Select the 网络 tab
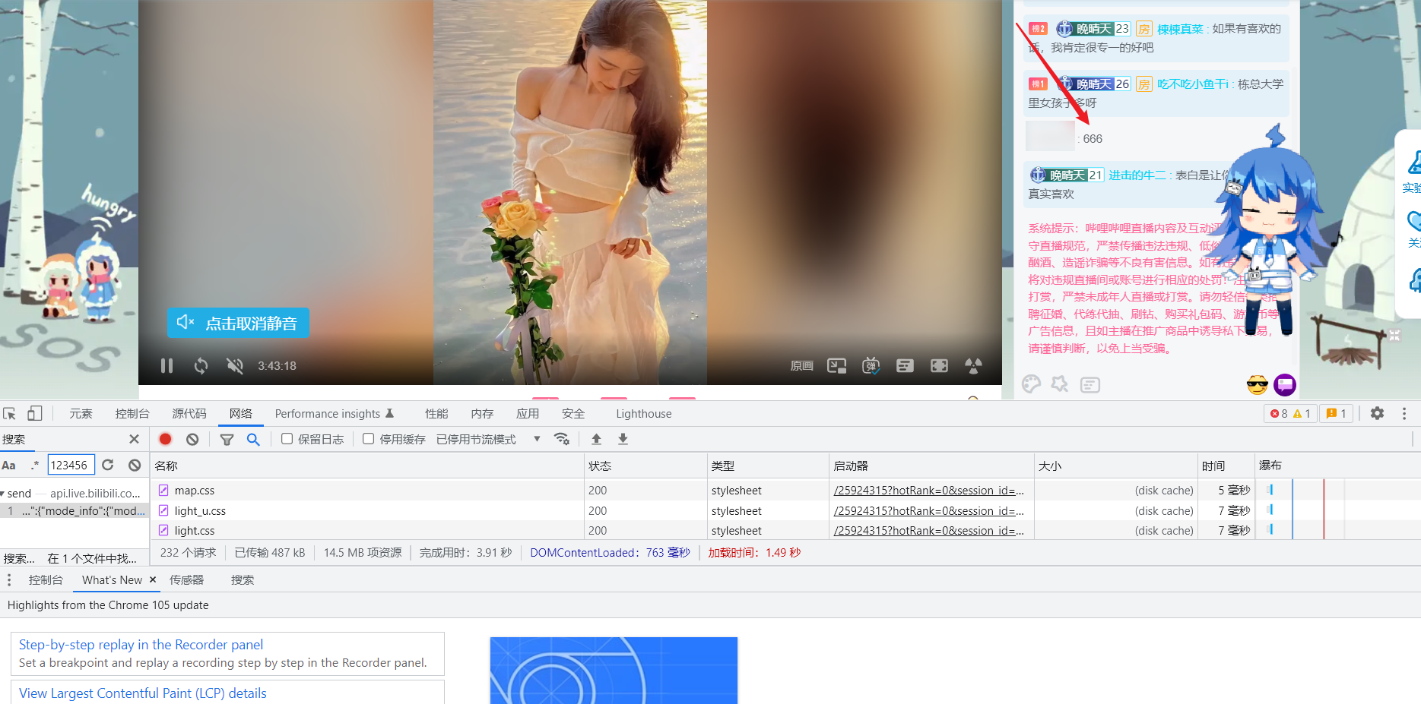The width and height of the screenshot is (1421, 704). click(x=240, y=414)
